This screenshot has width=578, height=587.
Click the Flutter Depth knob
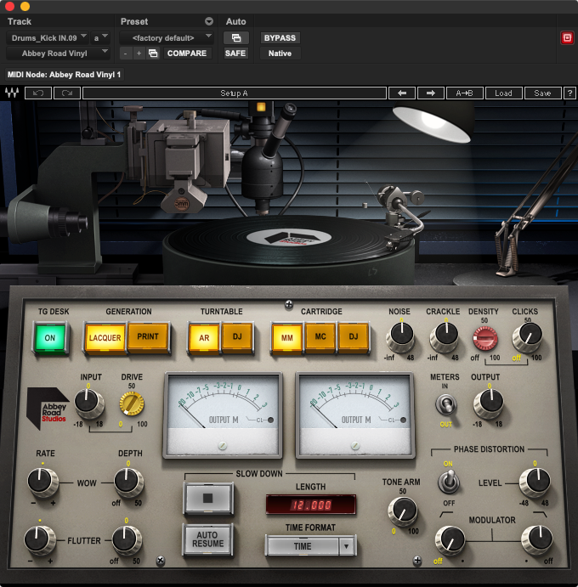tap(127, 539)
